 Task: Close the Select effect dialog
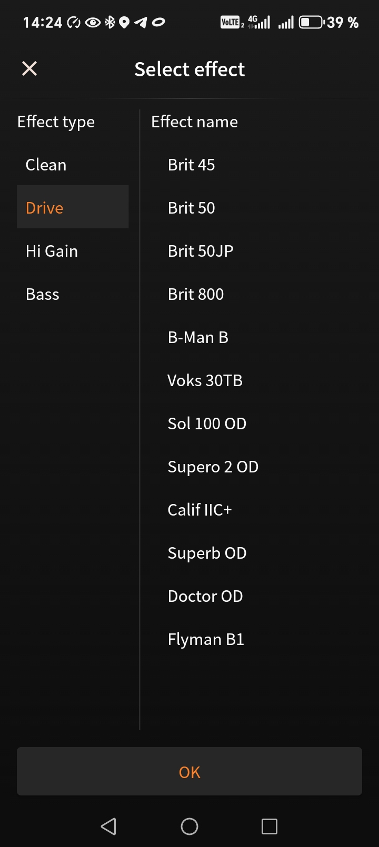pos(29,68)
